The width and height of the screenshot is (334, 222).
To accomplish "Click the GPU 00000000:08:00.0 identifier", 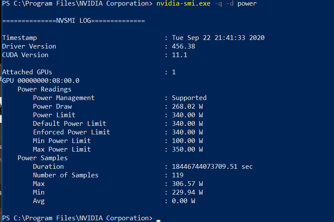I will (41, 81).
